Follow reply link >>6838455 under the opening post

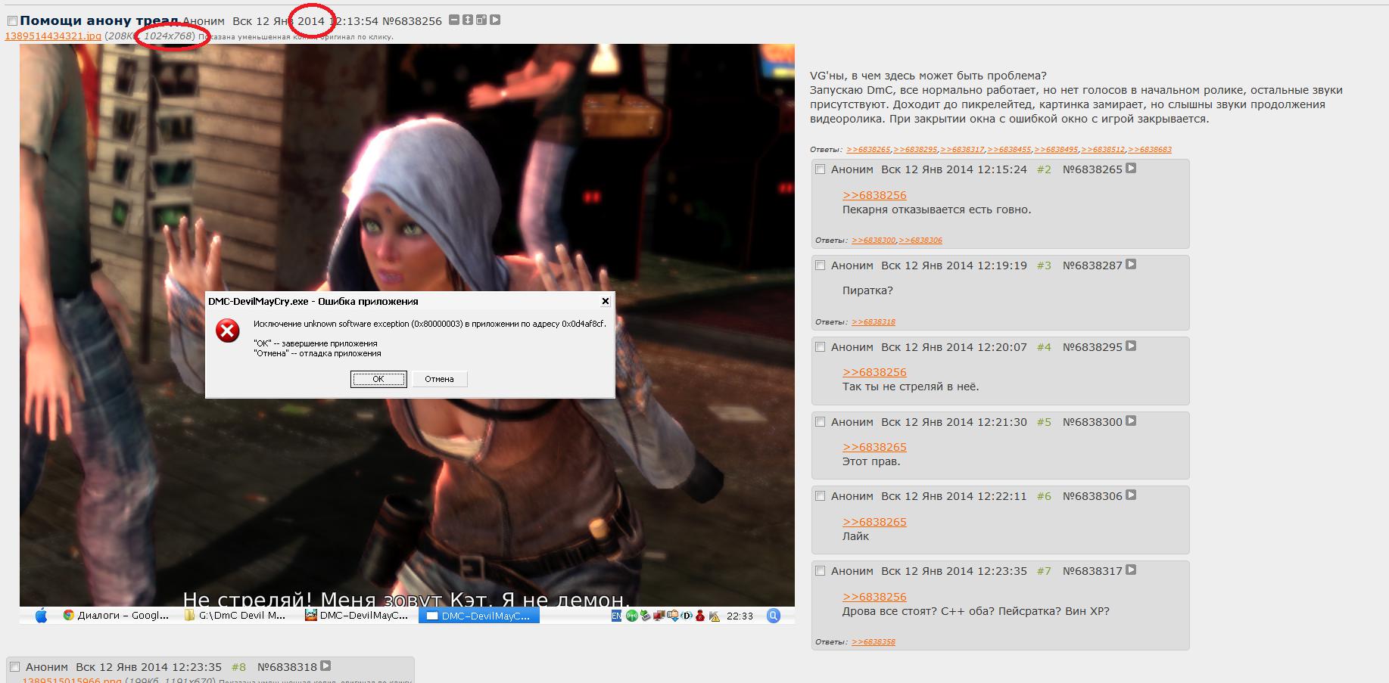[x=1009, y=150]
